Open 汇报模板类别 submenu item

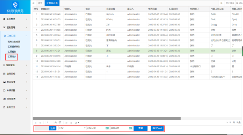[x=14, y=47]
